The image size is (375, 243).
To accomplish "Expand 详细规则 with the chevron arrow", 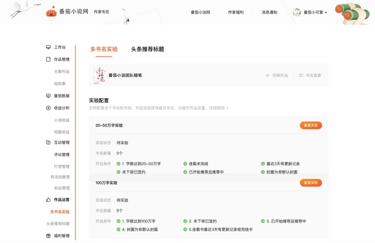I will (227, 108).
